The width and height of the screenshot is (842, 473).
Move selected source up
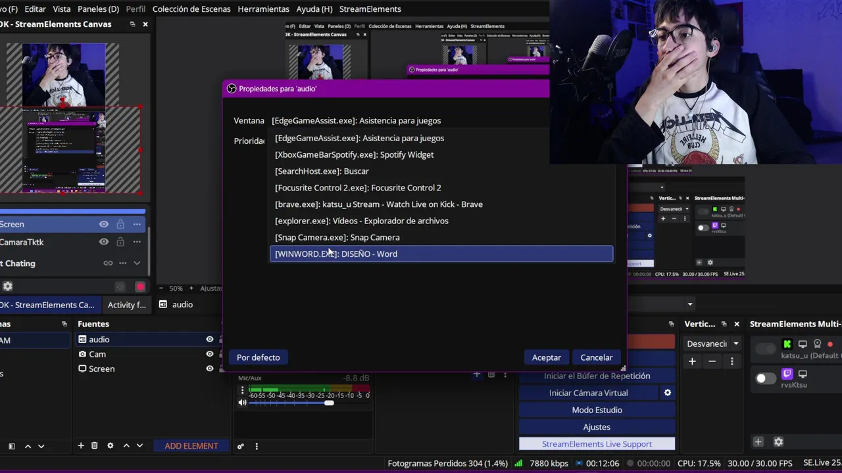click(x=126, y=445)
